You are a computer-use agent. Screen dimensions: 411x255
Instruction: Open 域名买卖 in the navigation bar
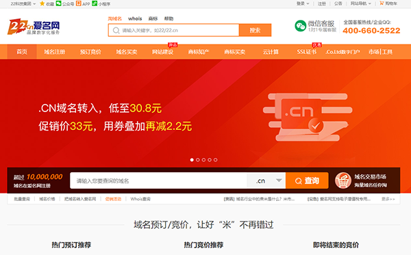127,52
